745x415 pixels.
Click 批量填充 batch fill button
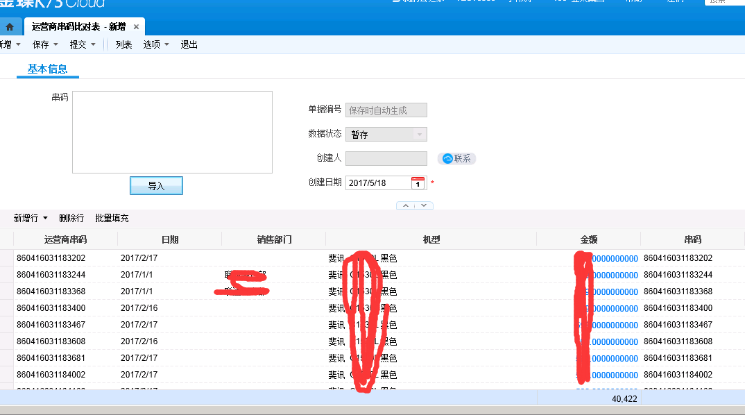112,218
